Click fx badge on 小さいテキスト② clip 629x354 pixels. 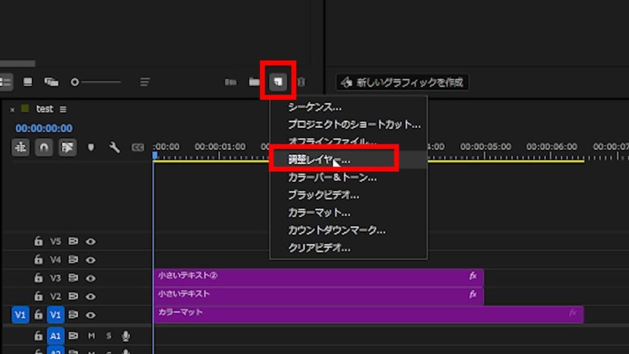click(473, 276)
